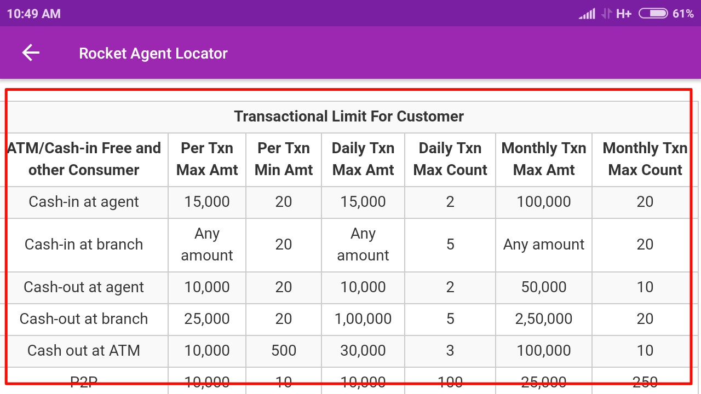
Task: Tap the back arrow icon
Action: (x=31, y=53)
